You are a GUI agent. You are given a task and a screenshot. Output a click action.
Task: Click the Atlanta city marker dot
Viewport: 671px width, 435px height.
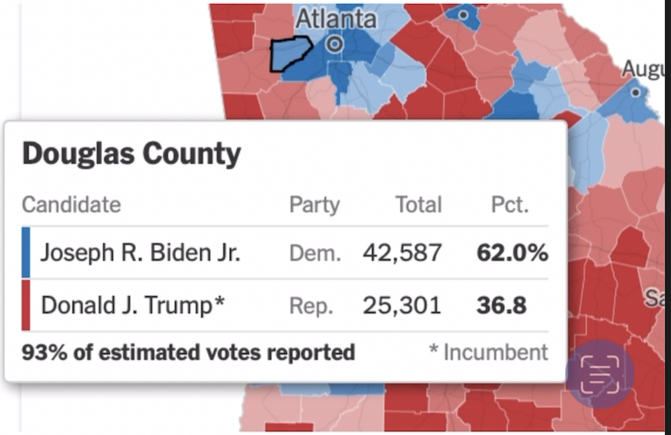click(335, 45)
